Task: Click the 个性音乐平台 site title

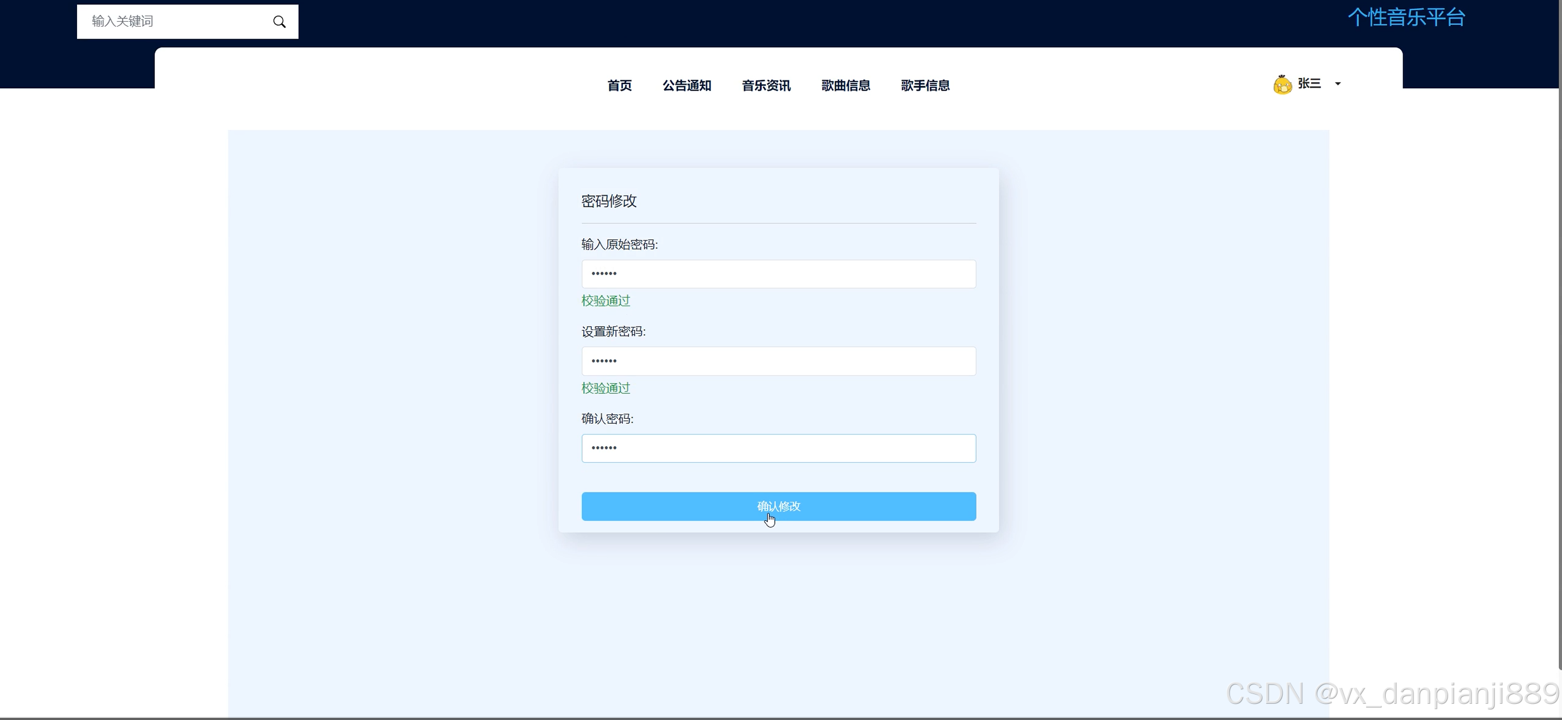Action: pyautogui.click(x=1406, y=17)
